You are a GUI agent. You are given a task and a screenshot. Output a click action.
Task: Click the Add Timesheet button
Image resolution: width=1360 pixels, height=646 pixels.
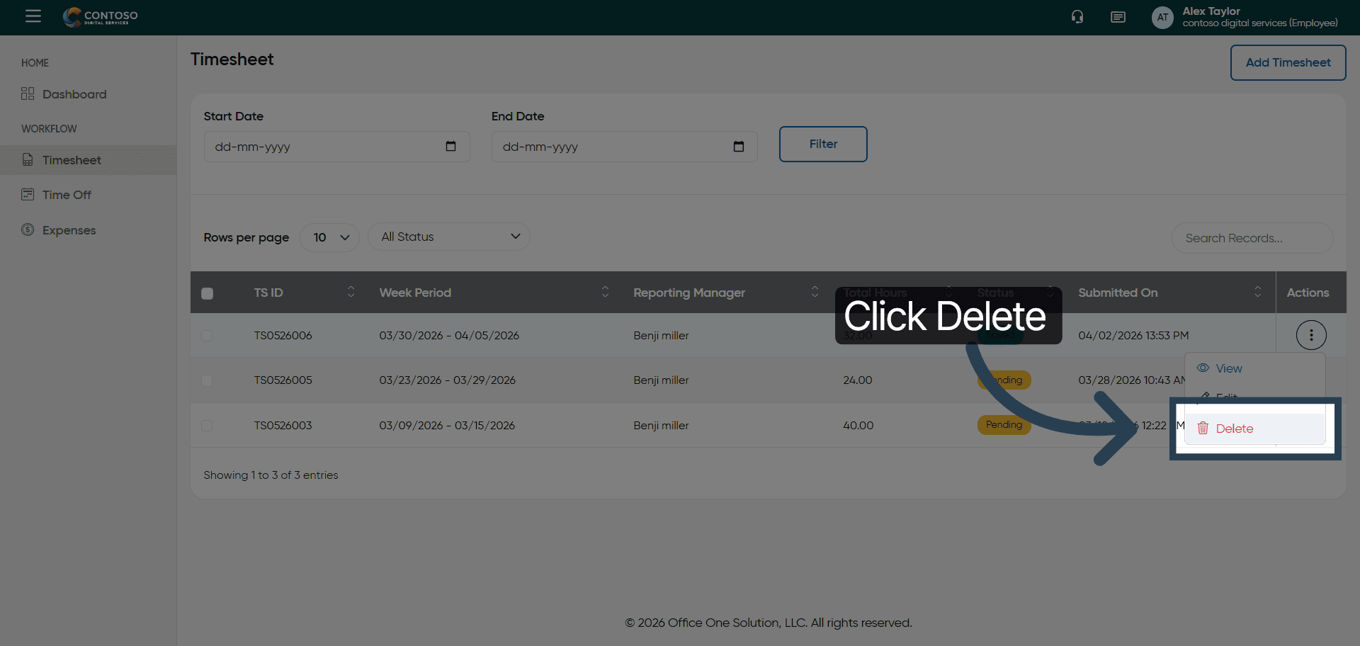[x=1287, y=62]
